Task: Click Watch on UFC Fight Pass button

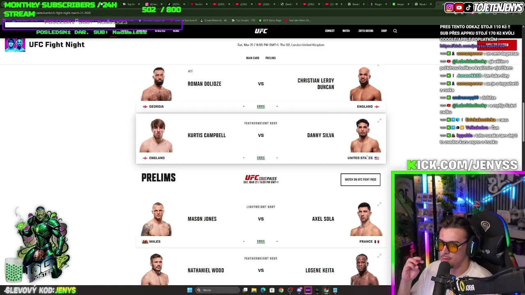Action: (x=361, y=179)
